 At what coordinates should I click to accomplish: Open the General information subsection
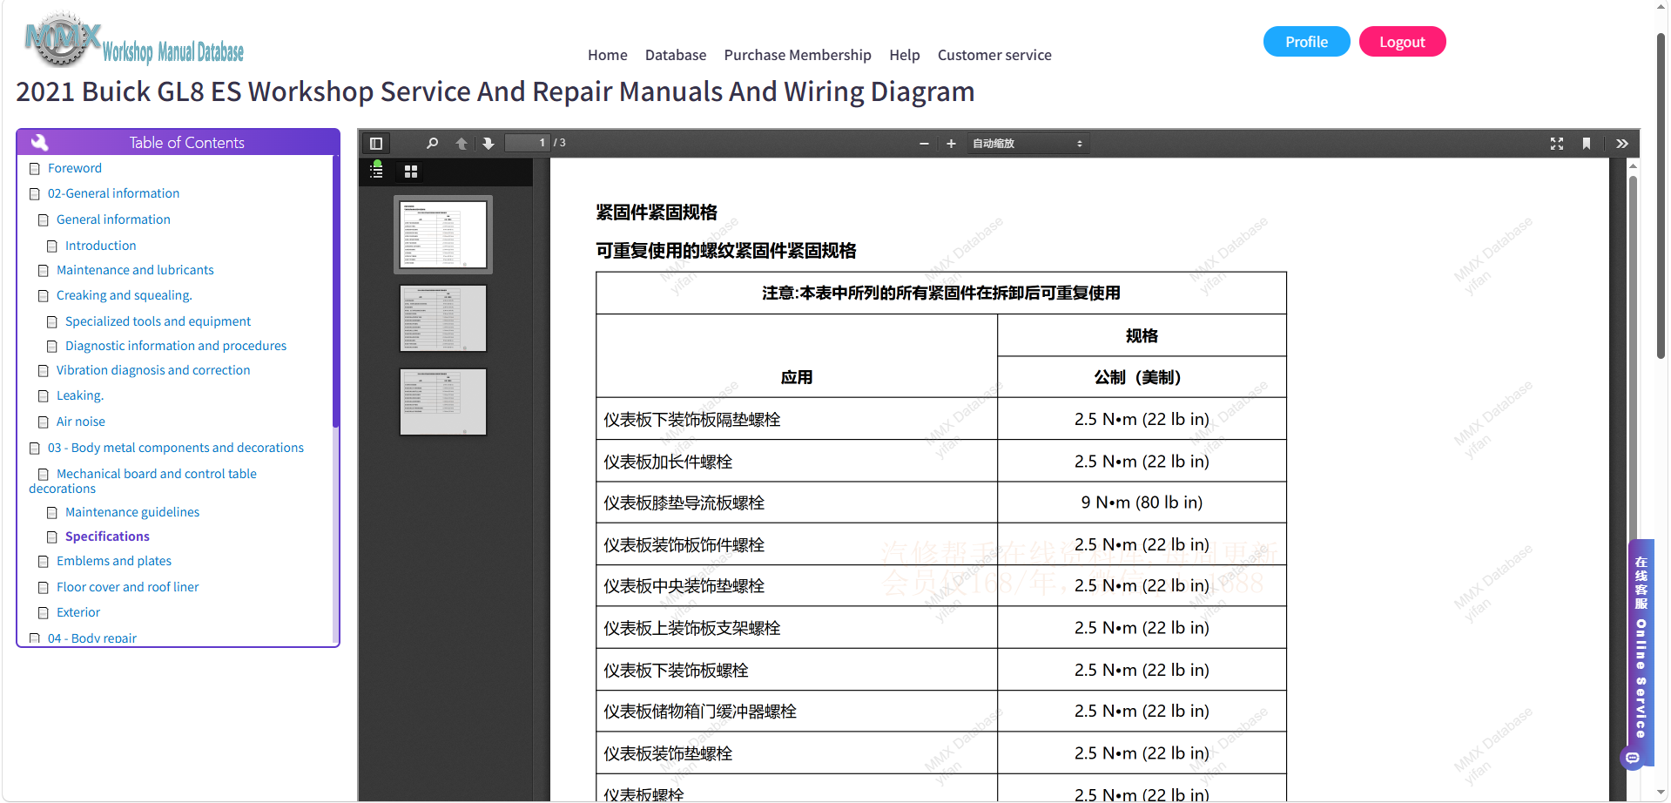tap(113, 219)
